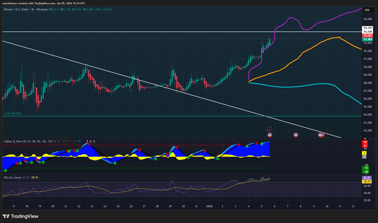Screen dimensions: 378x223
Task: Click the green -53 Cipher level label
Action: pos(365,168)
